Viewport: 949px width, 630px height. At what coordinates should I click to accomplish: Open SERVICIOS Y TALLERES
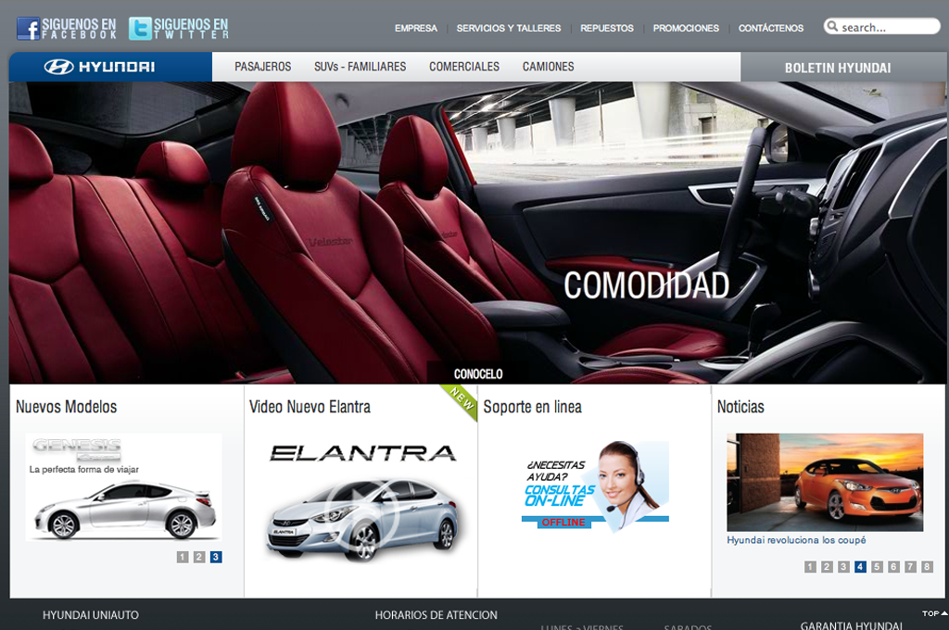point(508,29)
